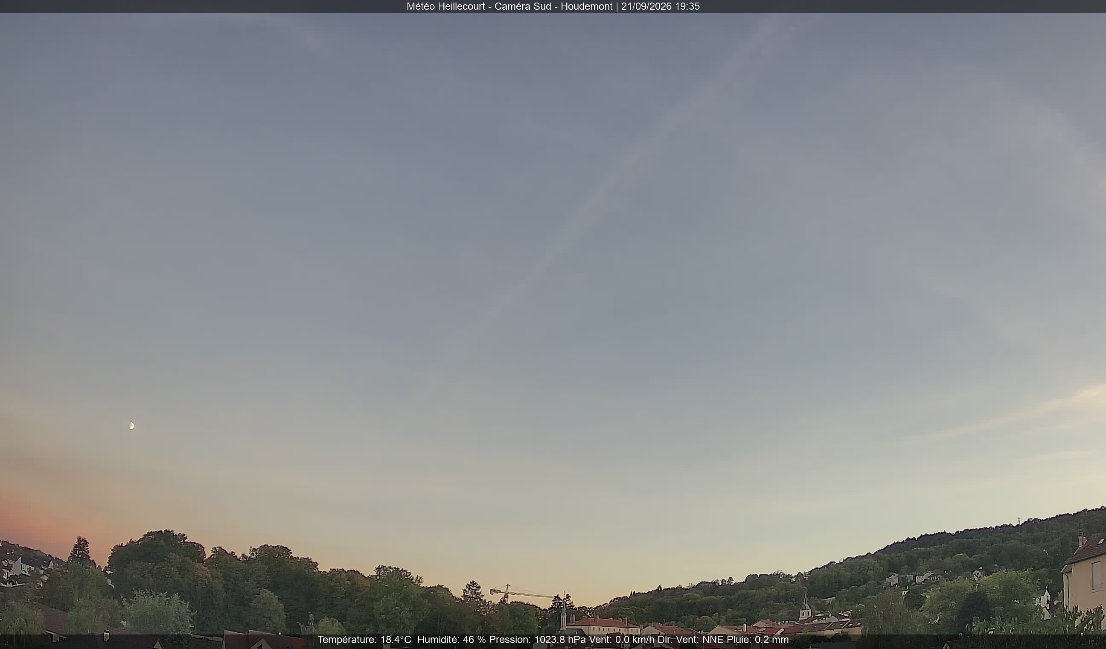Click the construction crane on the horizon
Viewport: 1106px width, 649px height.
pos(521,593)
